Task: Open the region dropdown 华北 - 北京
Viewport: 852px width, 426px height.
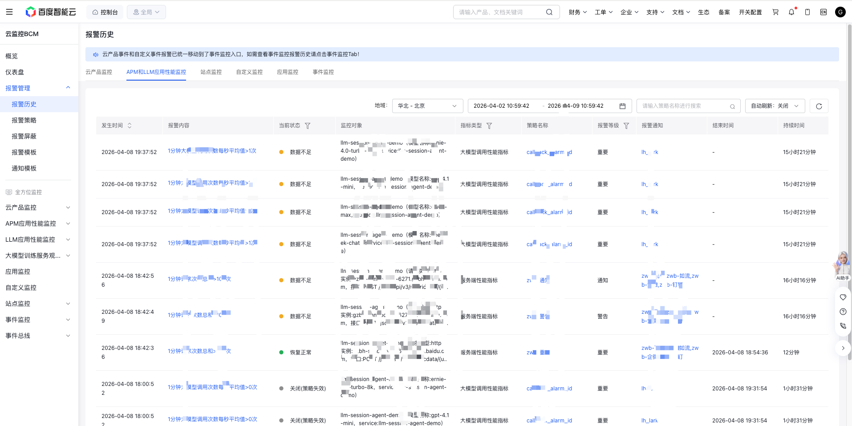Action: pyautogui.click(x=427, y=106)
